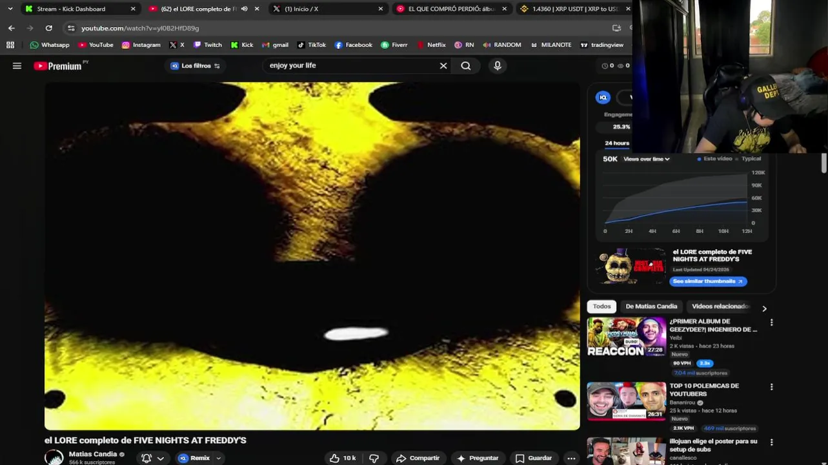
Task: Open Netflix bookmark
Action: tap(431, 45)
